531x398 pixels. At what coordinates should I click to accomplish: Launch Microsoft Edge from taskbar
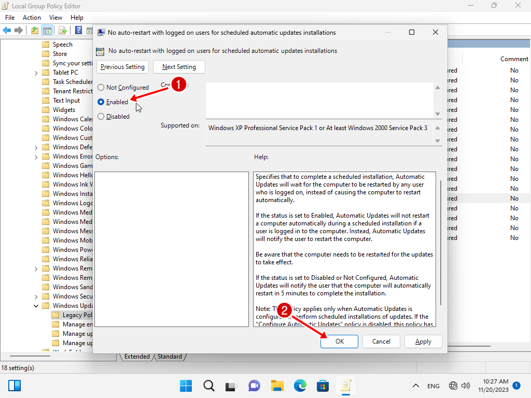(300, 386)
